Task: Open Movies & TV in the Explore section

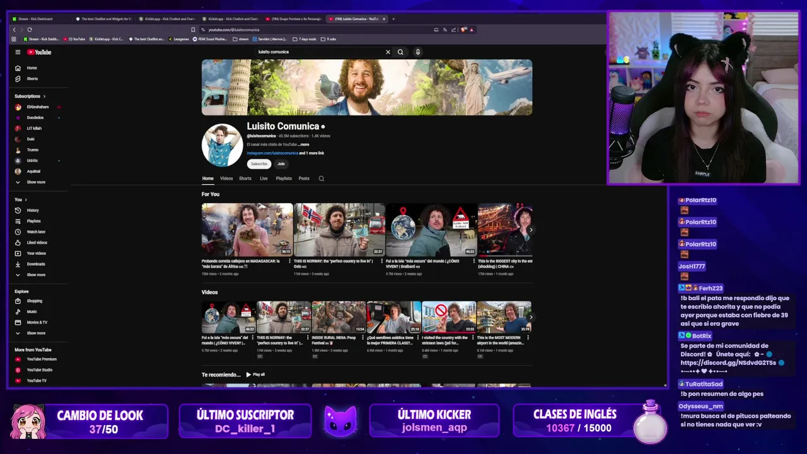Action: (x=38, y=322)
